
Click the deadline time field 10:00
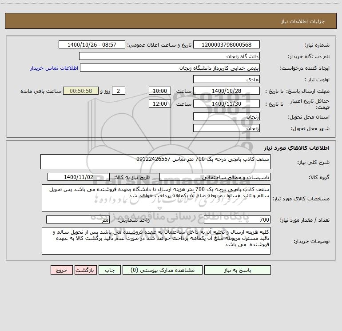(159, 91)
